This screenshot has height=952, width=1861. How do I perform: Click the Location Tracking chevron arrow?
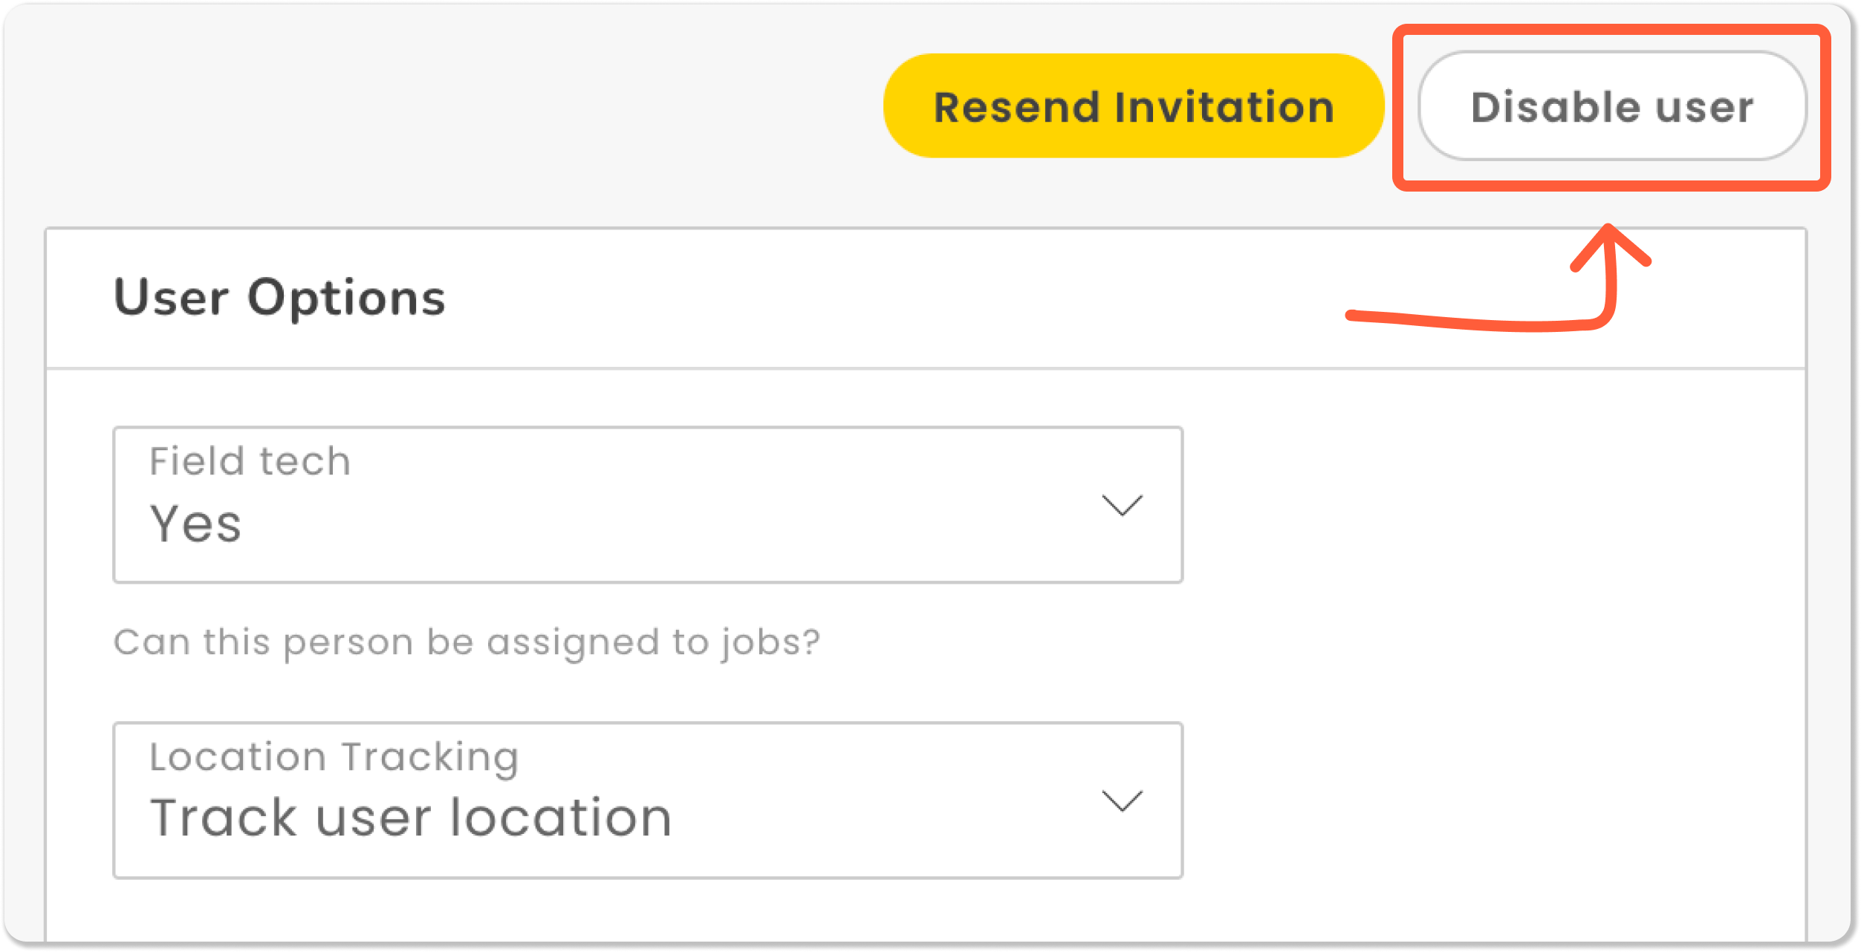point(1122,801)
